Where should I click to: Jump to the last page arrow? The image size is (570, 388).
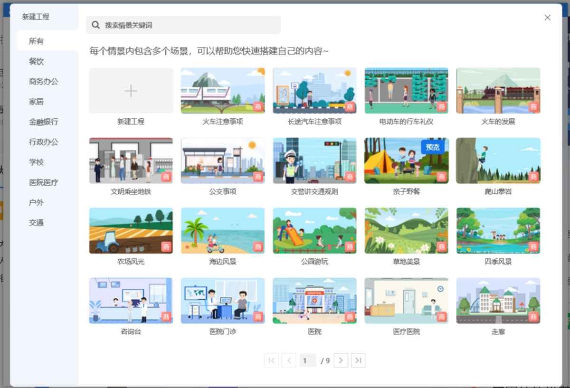point(358,360)
